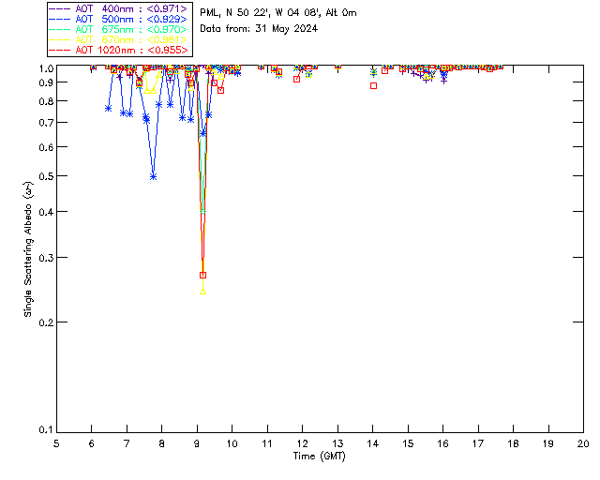Click the x-axis label 5
Image resolution: width=600 pixels, height=480 pixels.
[56, 443]
